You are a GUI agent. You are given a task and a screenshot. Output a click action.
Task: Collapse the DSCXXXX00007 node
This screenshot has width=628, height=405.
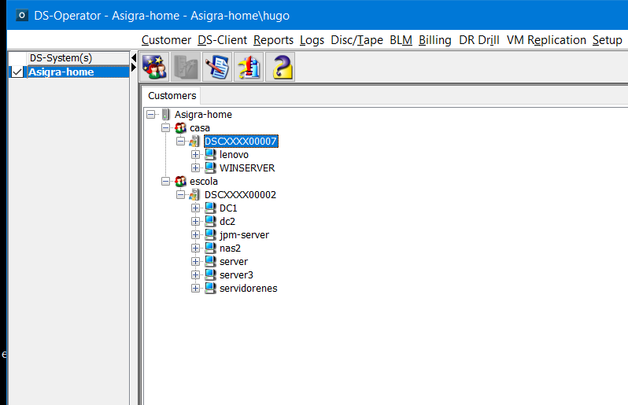[181, 142]
